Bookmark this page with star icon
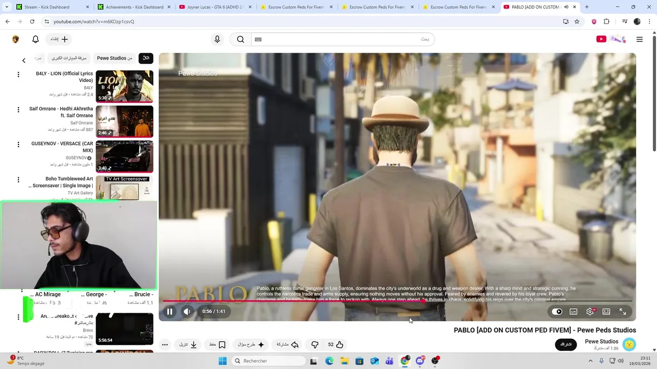This screenshot has height=369, width=657. (x=577, y=22)
